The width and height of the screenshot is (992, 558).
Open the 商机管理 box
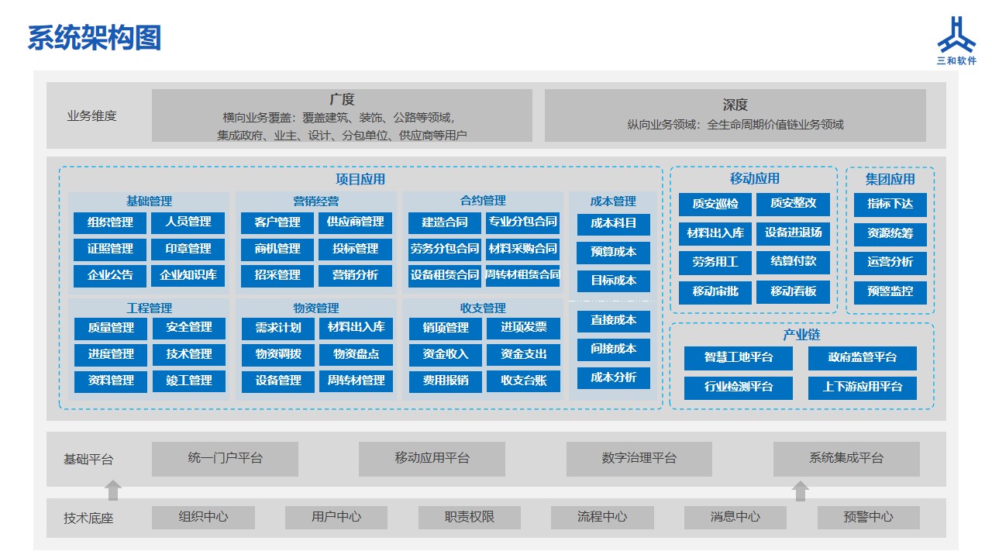pyautogui.click(x=277, y=249)
